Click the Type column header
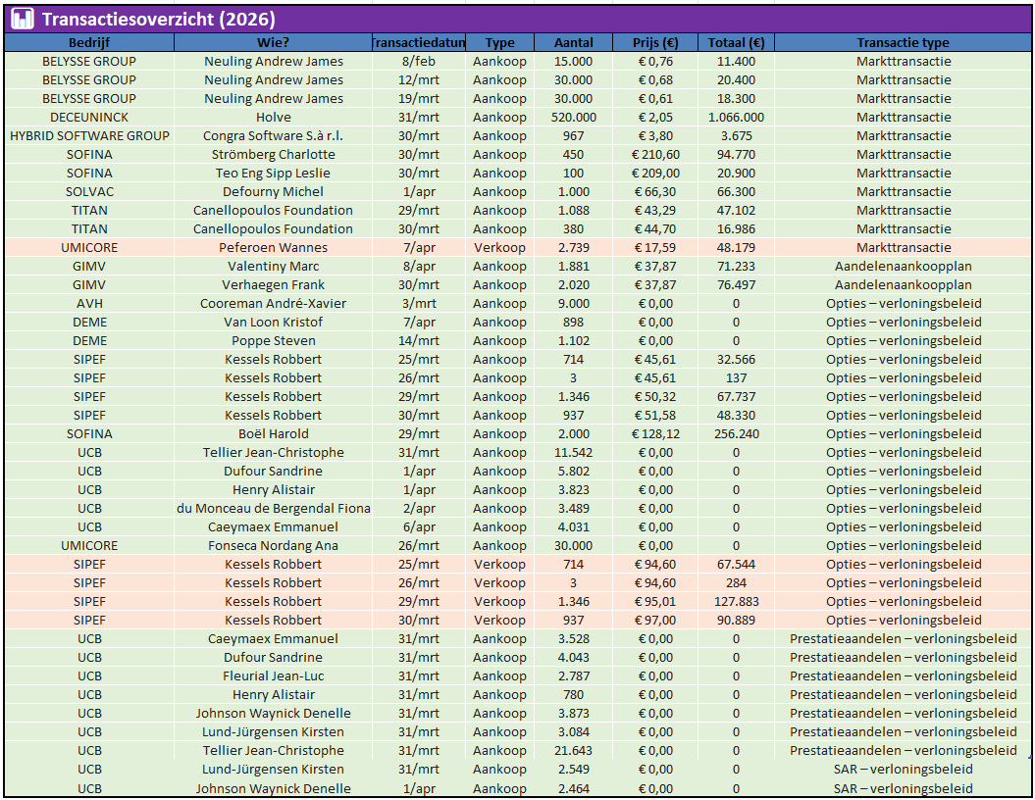Image resolution: width=1035 pixels, height=800 pixels. point(499,43)
